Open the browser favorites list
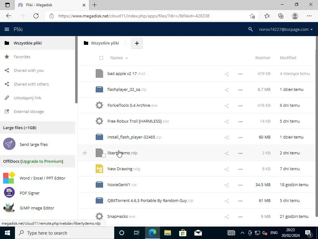The height and width of the screenshot is (239, 318). (267, 16)
